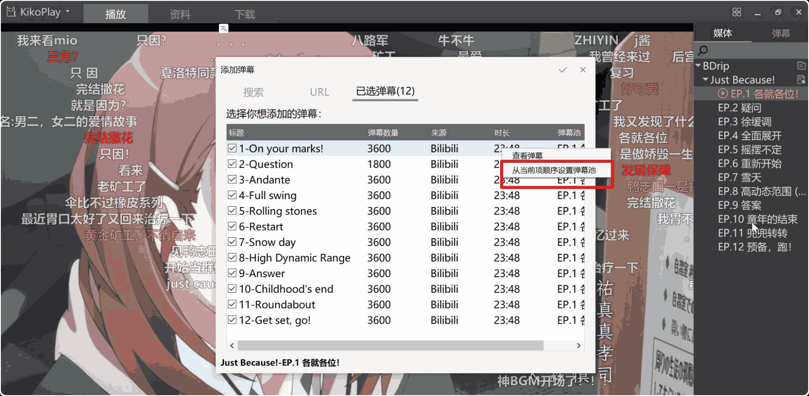Click the play icon on EP.1 各就各位!

722,94
